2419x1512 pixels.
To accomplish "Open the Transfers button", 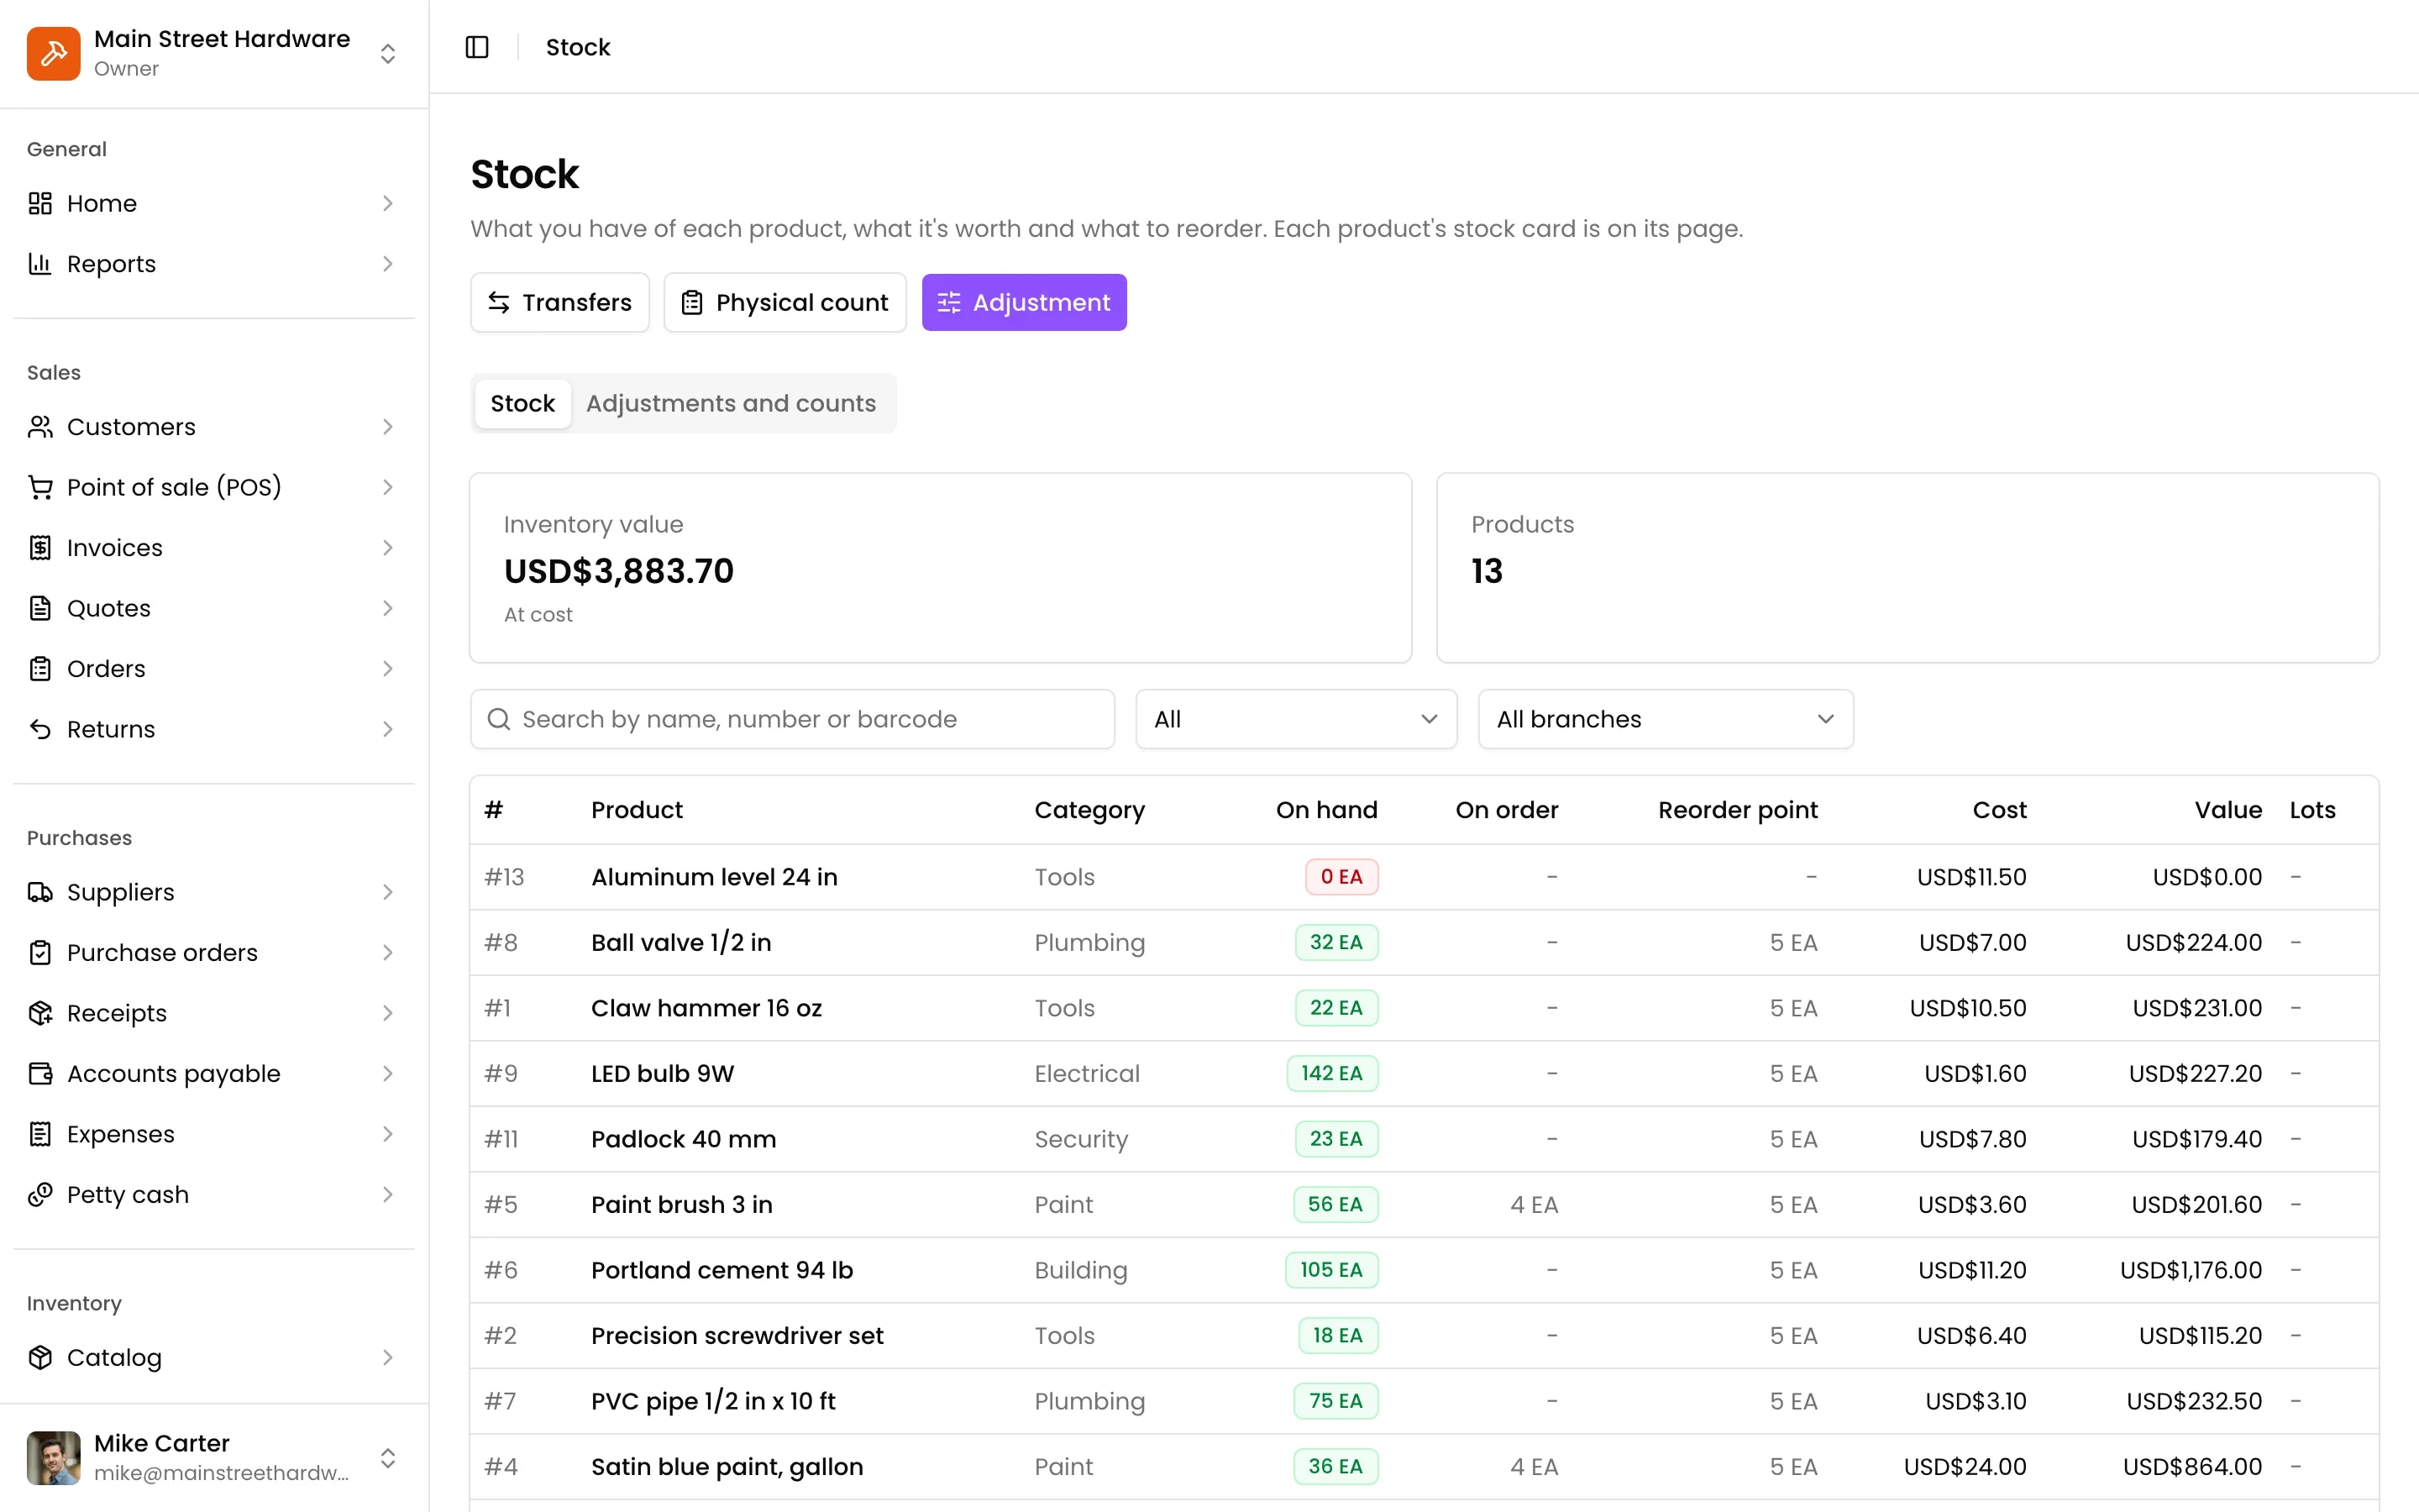I will 559,302.
